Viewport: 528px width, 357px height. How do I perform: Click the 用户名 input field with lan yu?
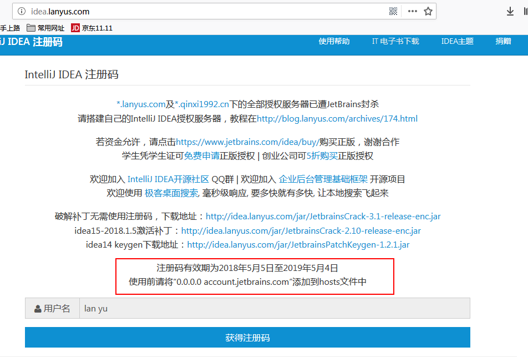tap(275, 309)
